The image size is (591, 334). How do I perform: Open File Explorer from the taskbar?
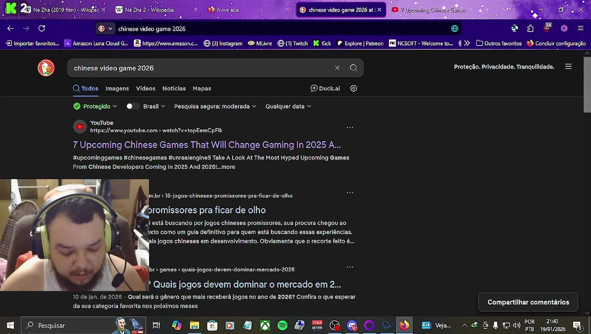[x=194, y=325]
